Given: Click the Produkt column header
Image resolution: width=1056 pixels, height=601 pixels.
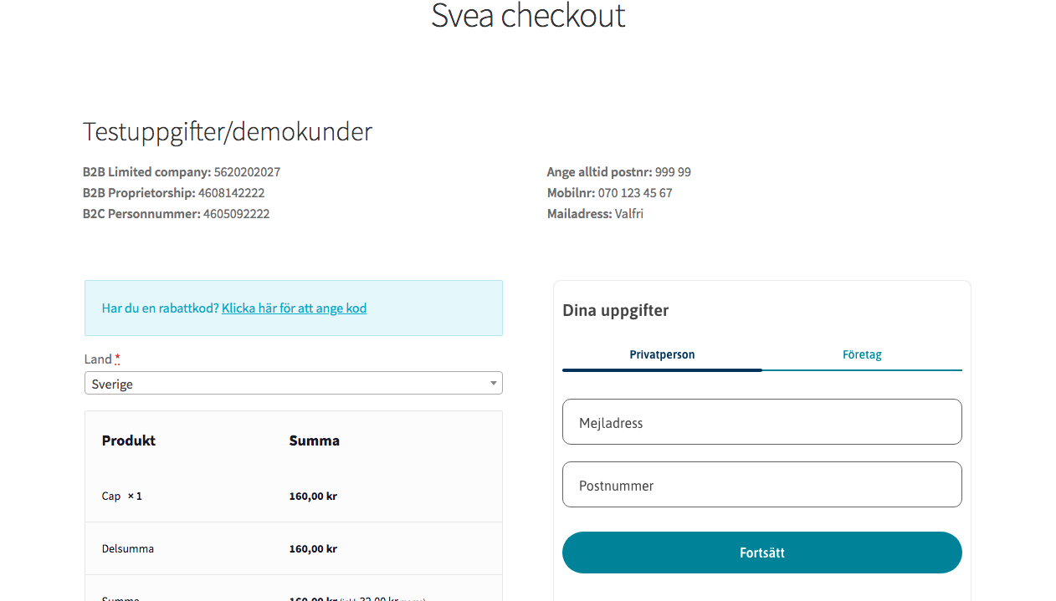Looking at the screenshot, I should 128,441.
